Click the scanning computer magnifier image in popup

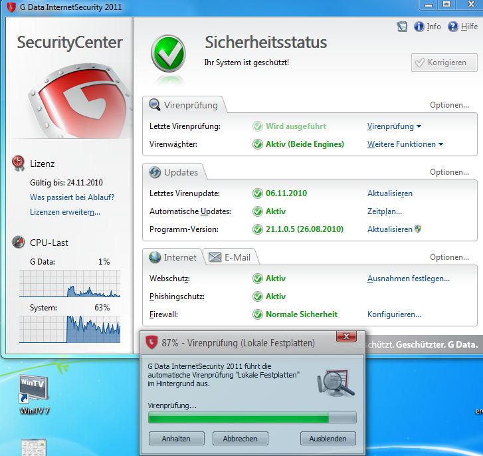pos(336,383)
